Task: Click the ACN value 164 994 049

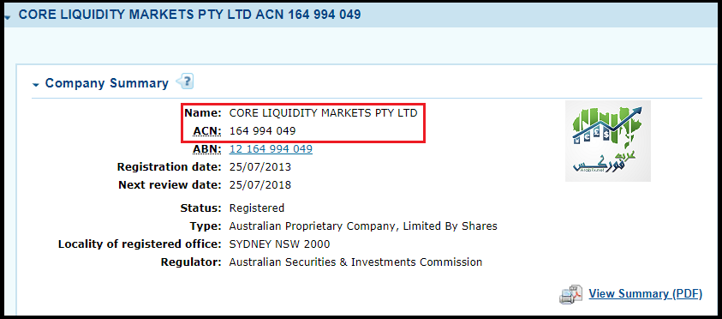Action: coord(262,131)
